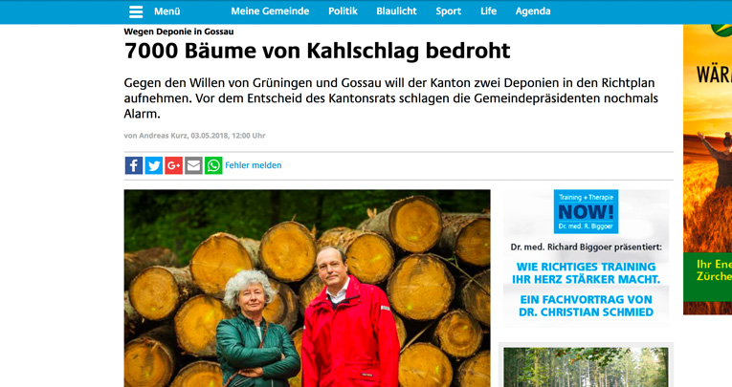Share article via Google Plus icon
The width and height of the screenshot is (732, 387).
(173, 165)
